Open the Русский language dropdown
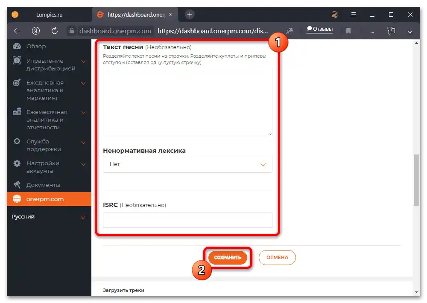This screenshot has width=427, height=303. [49, 217]
